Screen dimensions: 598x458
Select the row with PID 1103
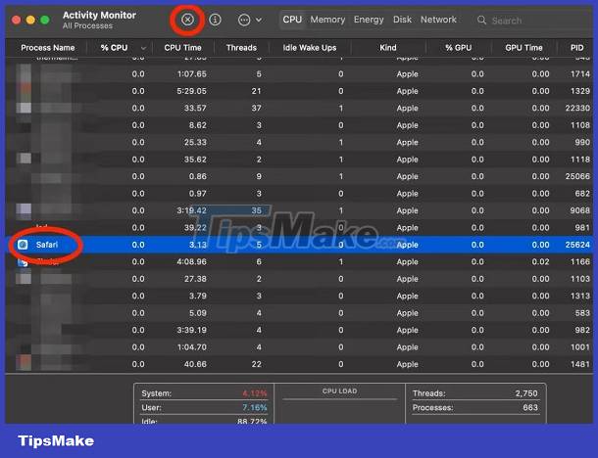click(299, 279)
